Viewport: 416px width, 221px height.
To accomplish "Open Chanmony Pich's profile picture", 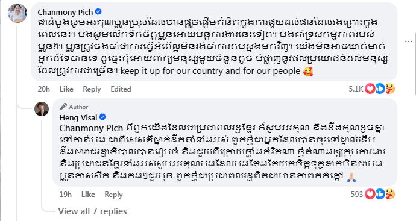I will [x=17, y=13].
